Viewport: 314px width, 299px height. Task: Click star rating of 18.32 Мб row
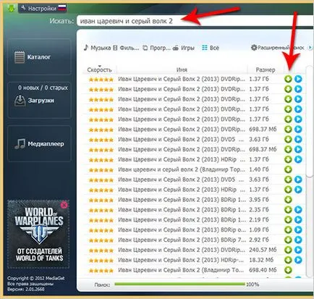[x=101, y=261]
